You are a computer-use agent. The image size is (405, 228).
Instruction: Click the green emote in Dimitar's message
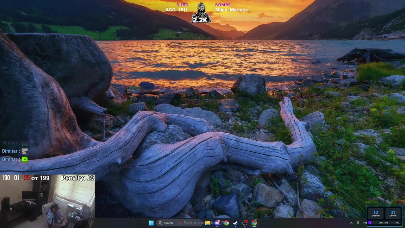(25, 159)
